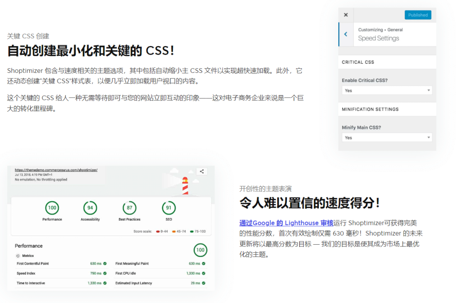Select the Best Practices 87 score gauge
Image resolution: width=467 pixels, height=303 pixels.
(x=130, y=208)
